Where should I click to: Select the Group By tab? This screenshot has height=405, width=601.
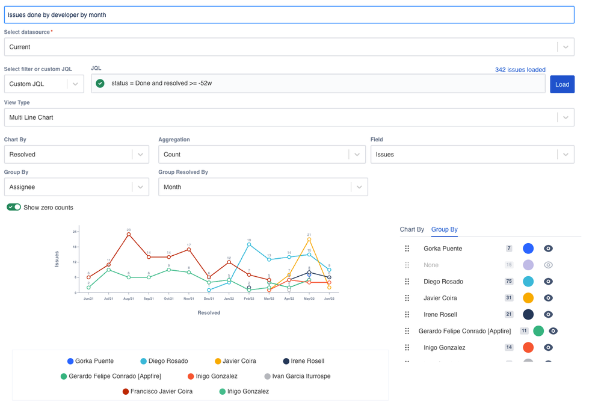444,229
